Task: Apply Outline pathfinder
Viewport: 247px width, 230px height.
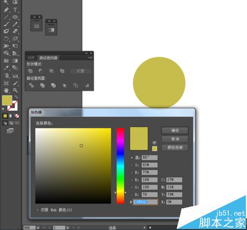Action: click(76, 85)
